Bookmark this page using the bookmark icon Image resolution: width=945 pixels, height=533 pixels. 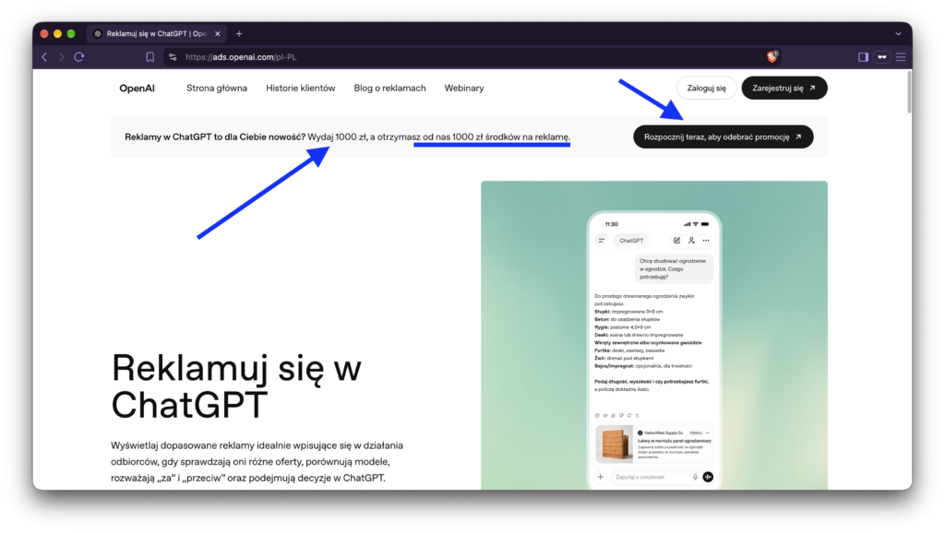[x=150, y=57]
